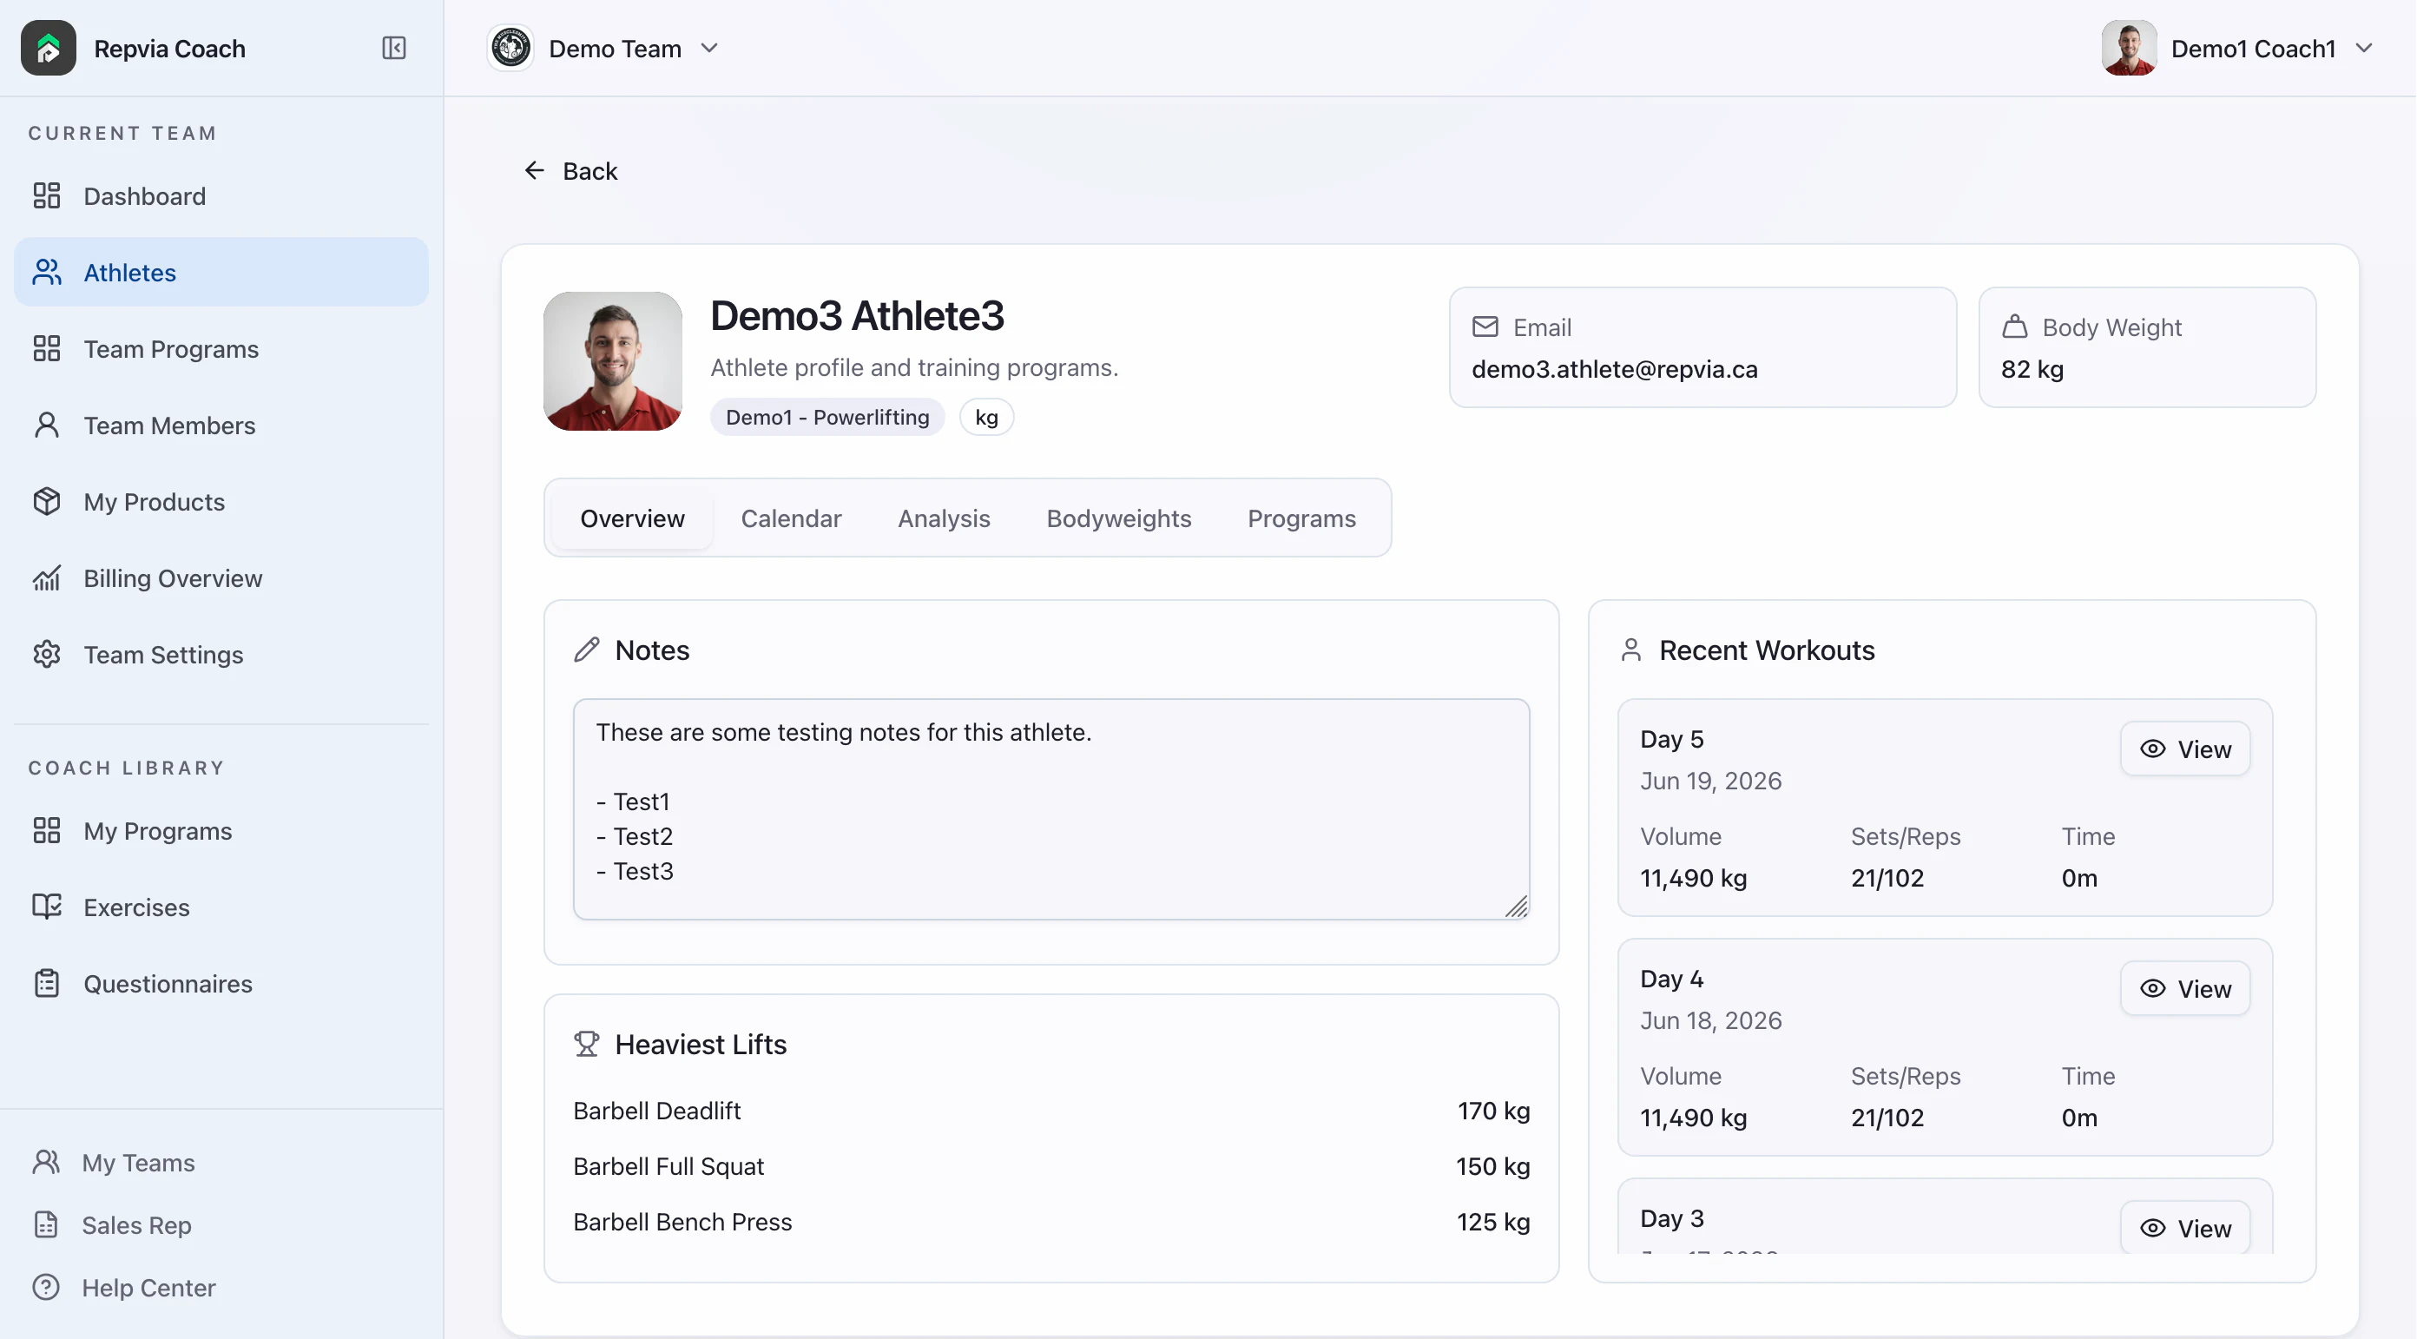Click the Barbell Deadlift row
The height and width of the screenshot is (1339, 2417).
(x=1052, y=1111)
